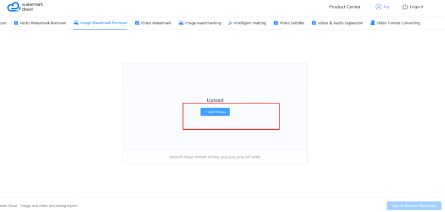The width and height of the screenshot is (445, 212).
Task: Click the Intelligent matting wand icon
Action: point(230,23)
